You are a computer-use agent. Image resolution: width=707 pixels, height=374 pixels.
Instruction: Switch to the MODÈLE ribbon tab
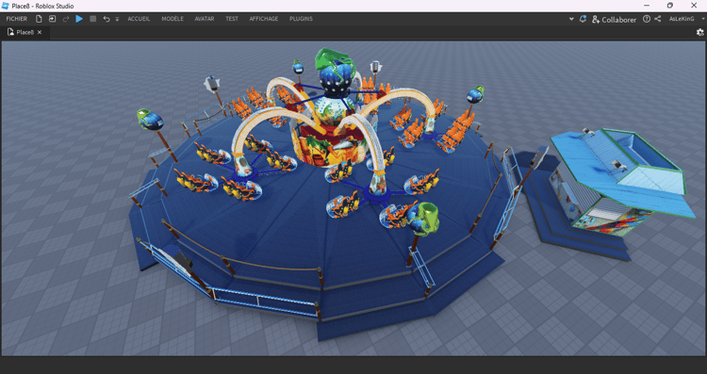tap(173, 19)
